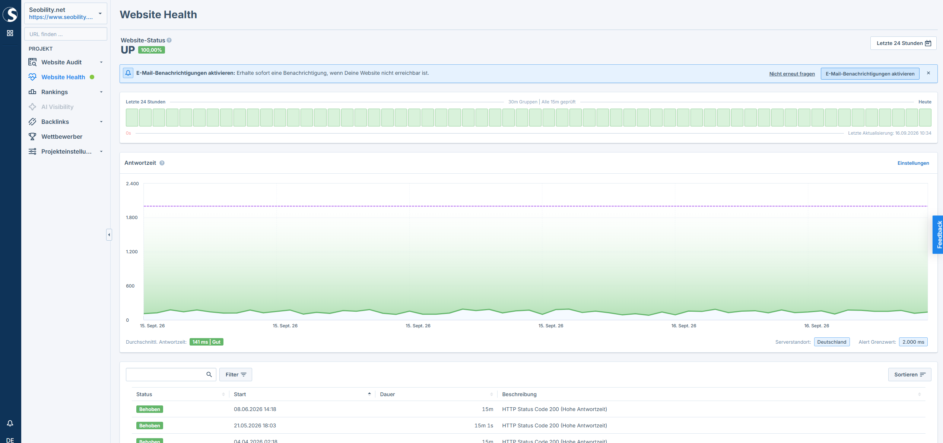
Task: Click the magnifier search icon in table
Action: (x=209, y=375)
